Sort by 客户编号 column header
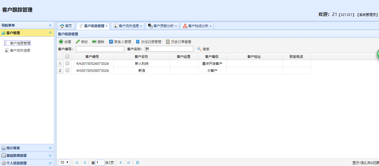 [x=92, y=56]
